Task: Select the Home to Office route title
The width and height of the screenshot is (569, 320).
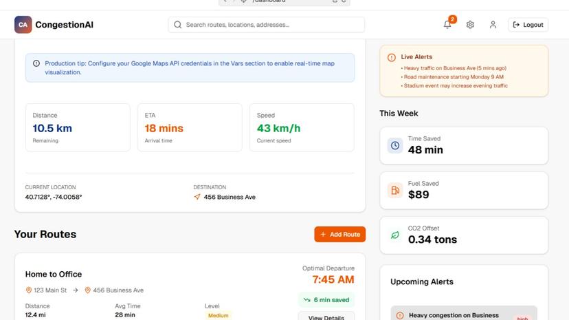Action: click(54, 274)
